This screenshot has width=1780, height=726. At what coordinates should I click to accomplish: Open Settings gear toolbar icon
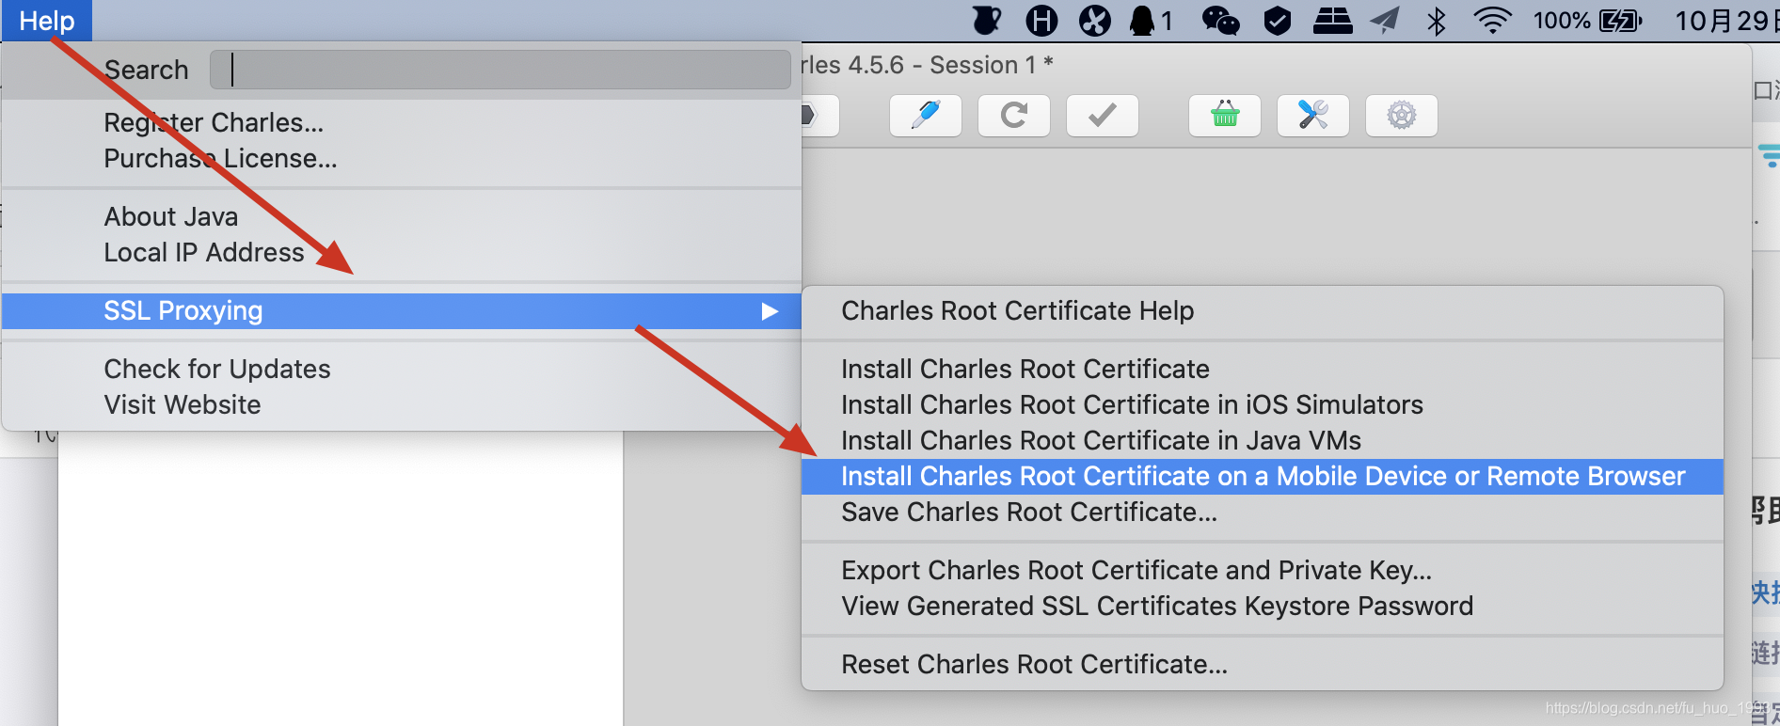tap(1402, 116)
